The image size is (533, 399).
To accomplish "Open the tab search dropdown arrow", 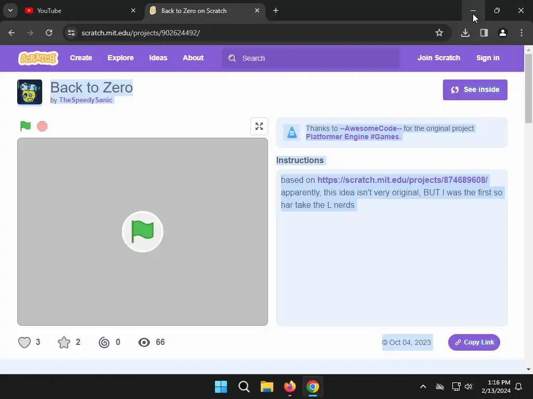I will pos(10,10).
